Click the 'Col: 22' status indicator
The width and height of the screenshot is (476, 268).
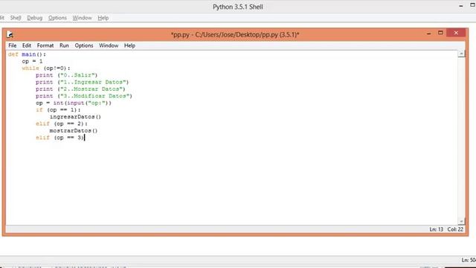[455, 229]
